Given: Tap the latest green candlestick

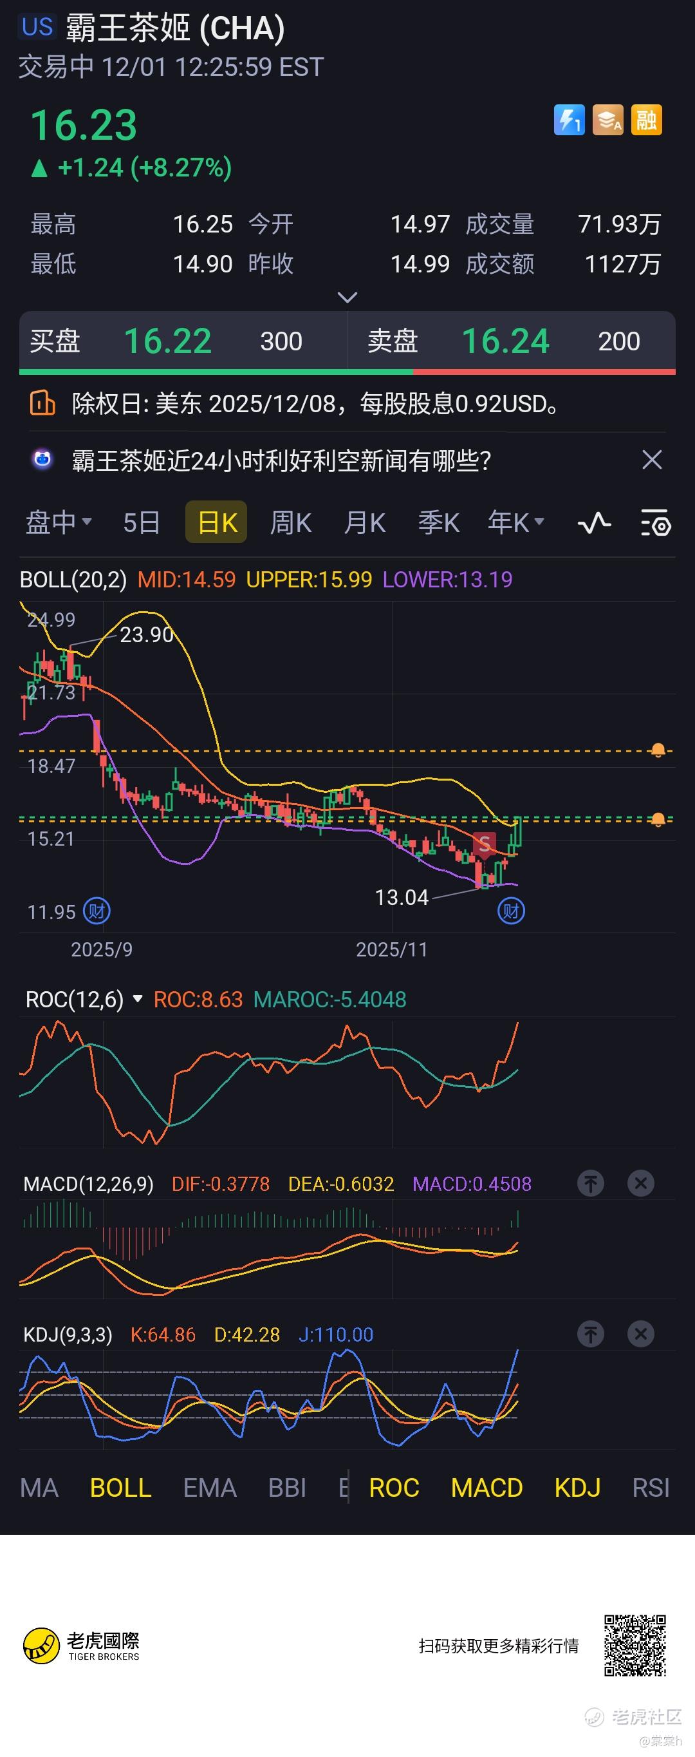Looking at the screenshot, I should (x=518, y=832).
